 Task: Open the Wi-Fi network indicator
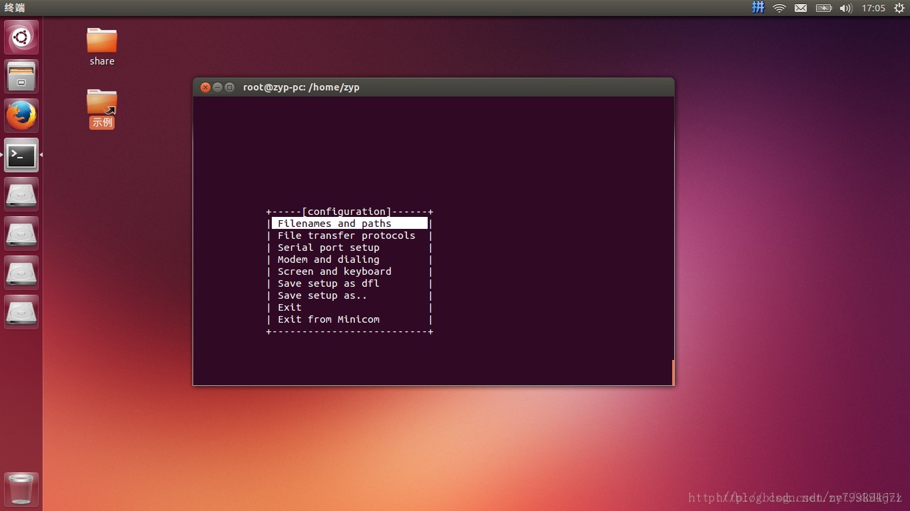click(x=779, y=8)
